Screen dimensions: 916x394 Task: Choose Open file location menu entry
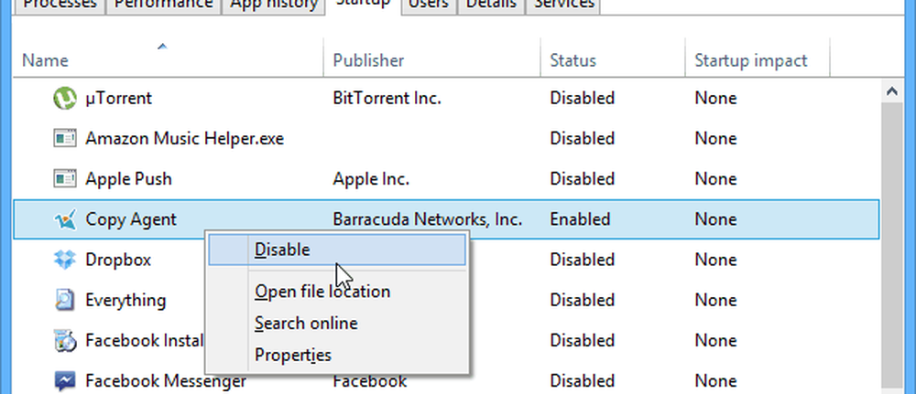322,291
